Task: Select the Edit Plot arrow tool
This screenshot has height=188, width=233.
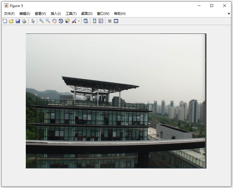Action: click(x=33, y=21)
